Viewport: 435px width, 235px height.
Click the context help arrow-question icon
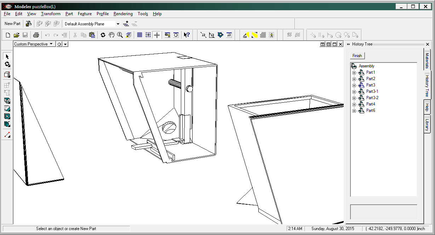click(x=187, y=35)
